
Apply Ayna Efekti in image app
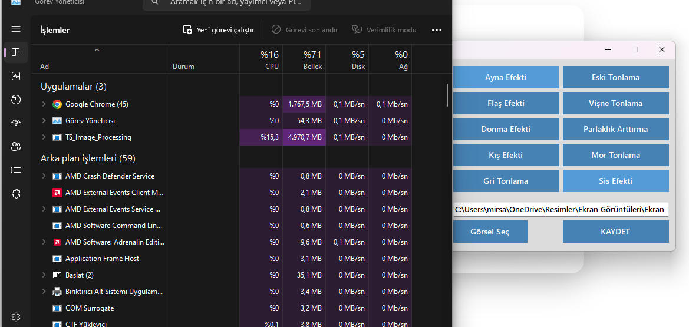(506, 77)
